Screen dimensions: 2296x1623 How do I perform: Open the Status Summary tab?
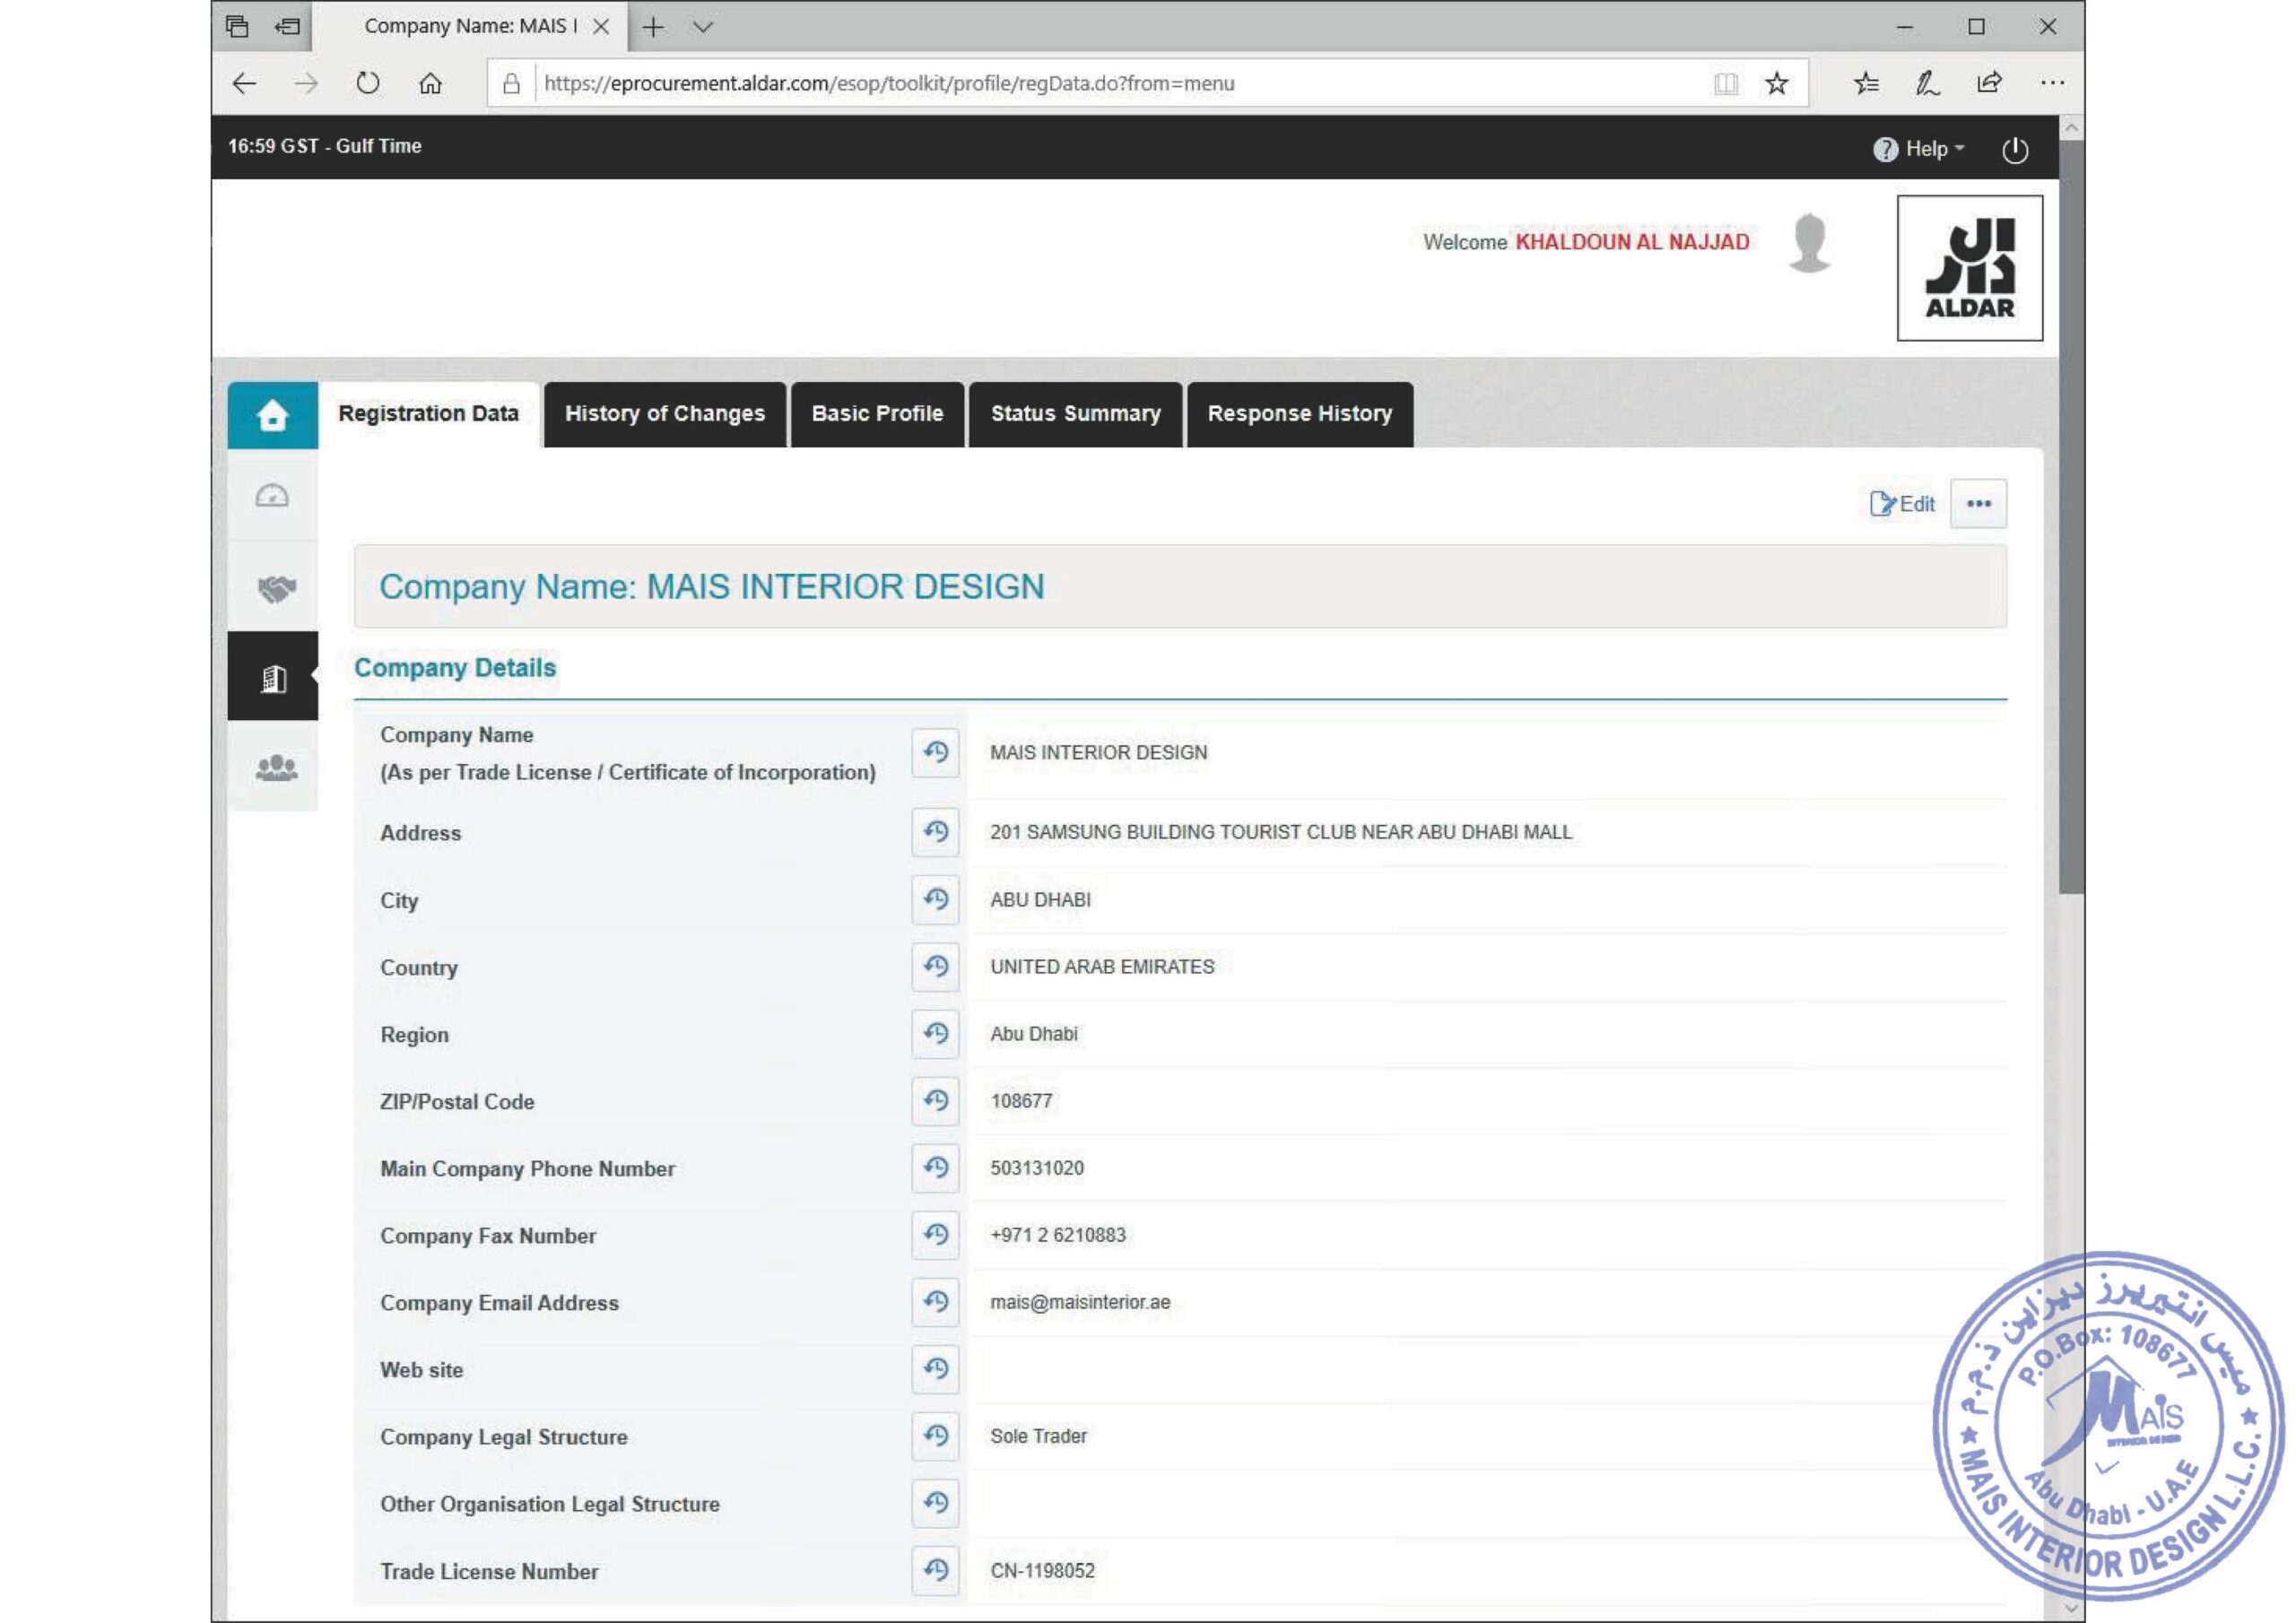coord(1075,414)
